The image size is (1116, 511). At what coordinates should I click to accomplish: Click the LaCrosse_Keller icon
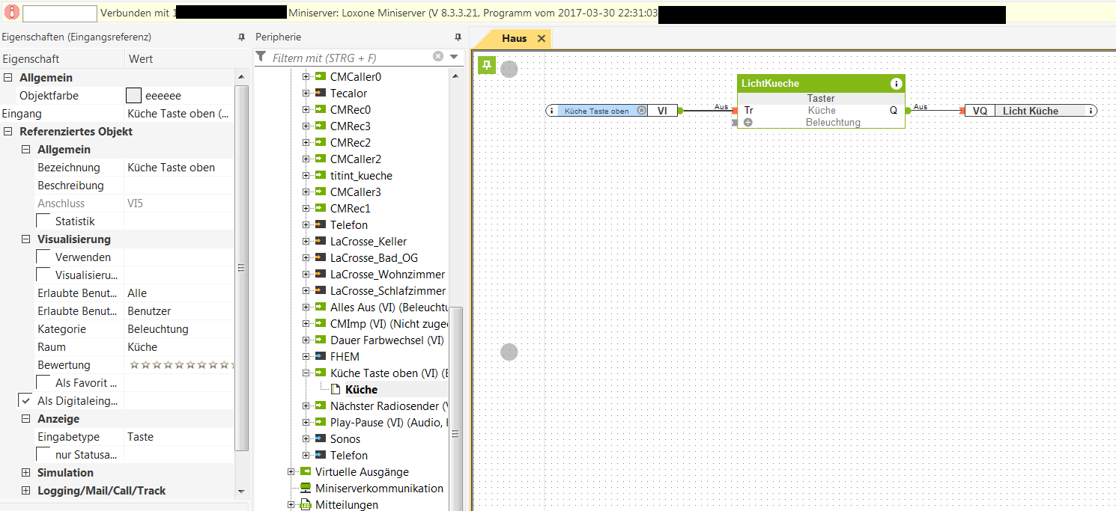tap(321, 242)
